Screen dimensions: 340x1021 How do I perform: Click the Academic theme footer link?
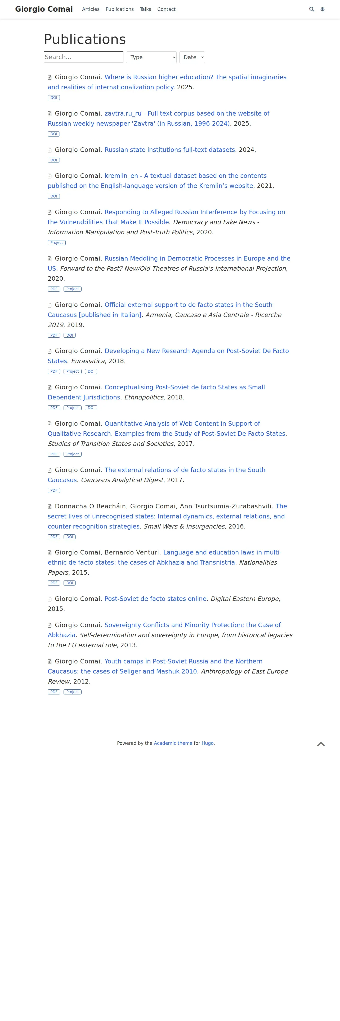click(x=173, y=743)
